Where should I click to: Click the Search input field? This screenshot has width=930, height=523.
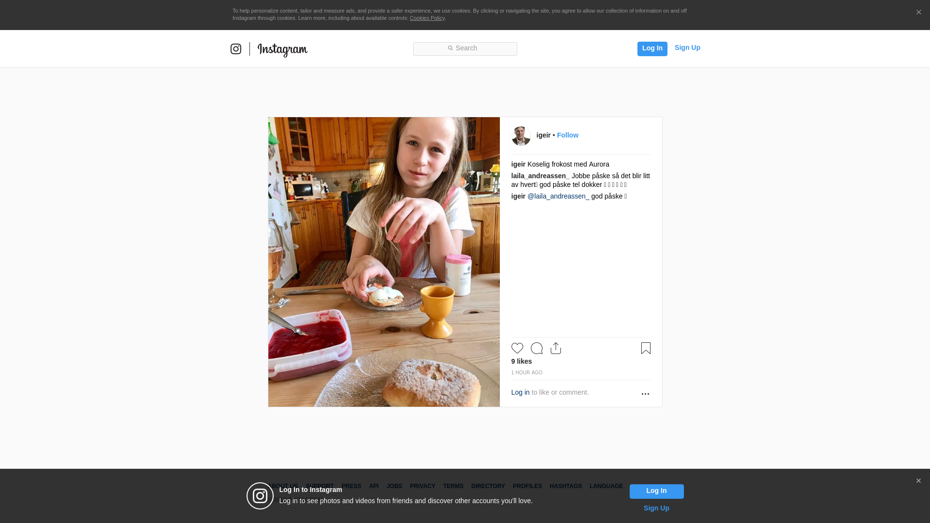[x=465, y=48]
